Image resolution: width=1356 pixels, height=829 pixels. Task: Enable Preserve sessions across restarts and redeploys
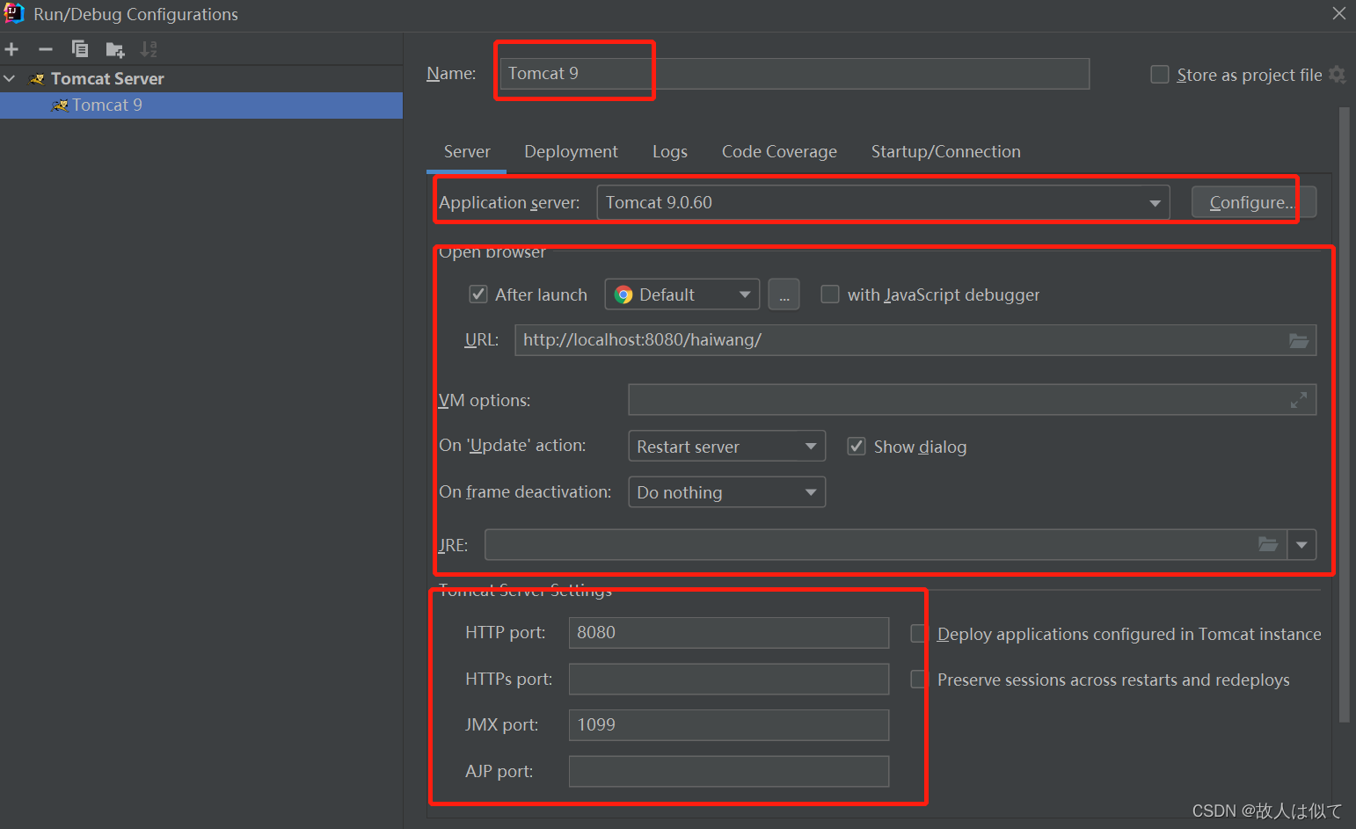coord(919,680)
